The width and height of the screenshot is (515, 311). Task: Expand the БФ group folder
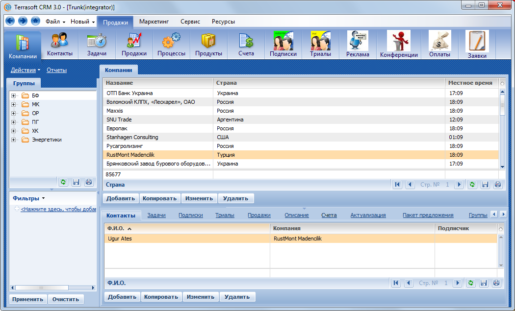13,96
